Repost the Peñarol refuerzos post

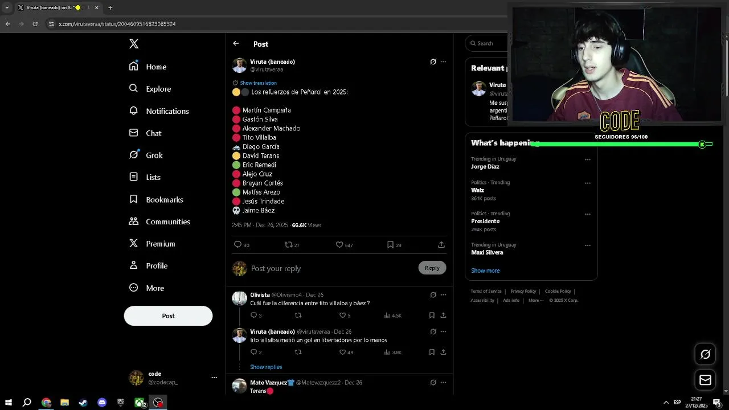click(289, 245)
